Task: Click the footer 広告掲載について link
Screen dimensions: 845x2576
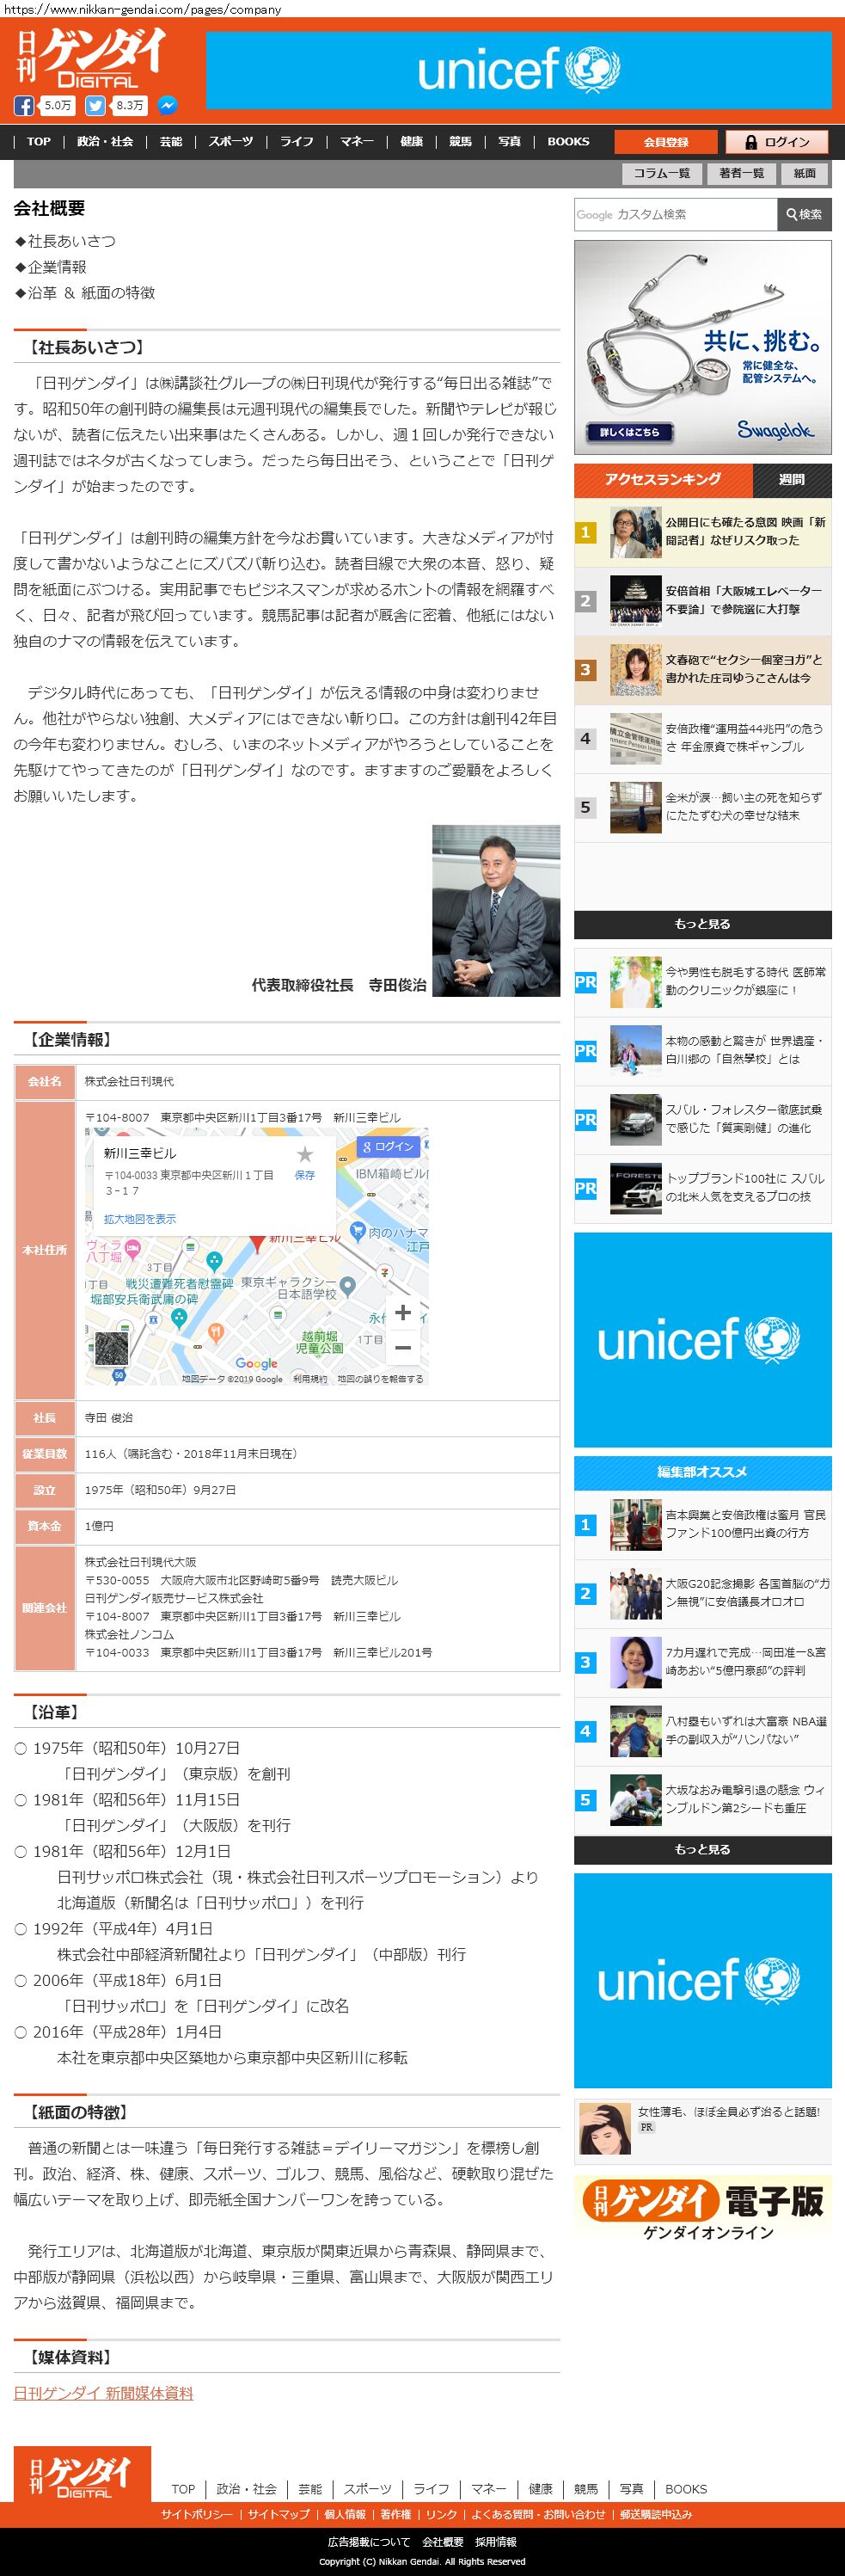Action: click(368, 2541)
